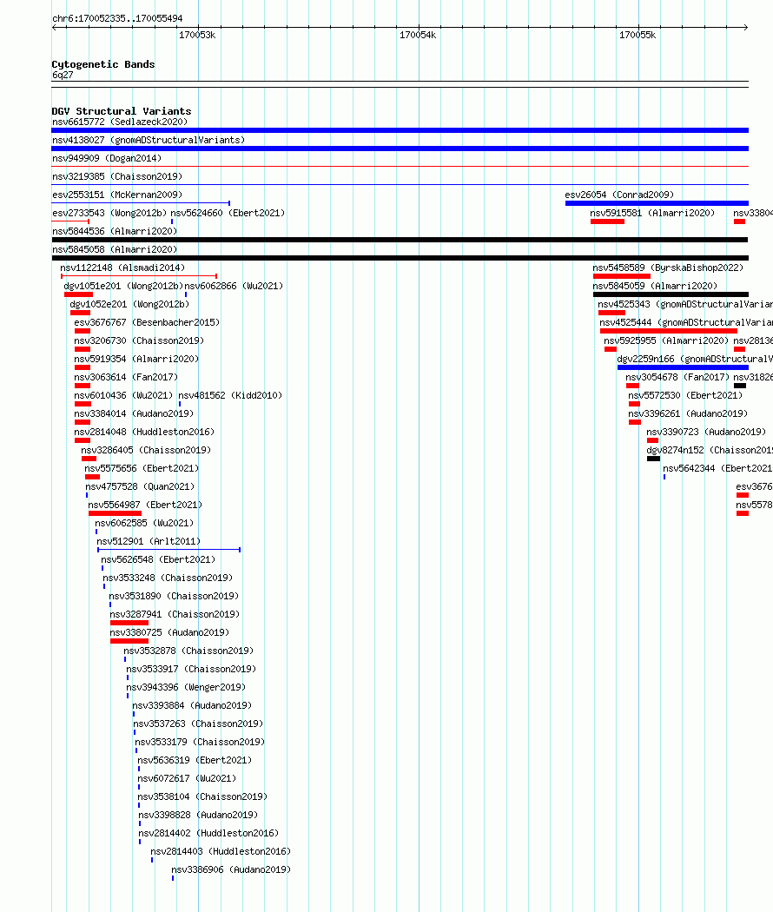Click nsv3532878 (Chaisson2019) label
This screenshot has height=912, width=773.
(x=188, y=651)
